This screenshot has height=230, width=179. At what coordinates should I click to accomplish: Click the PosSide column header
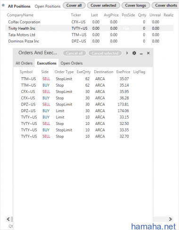pyautogui.click(x=128, y=15)
